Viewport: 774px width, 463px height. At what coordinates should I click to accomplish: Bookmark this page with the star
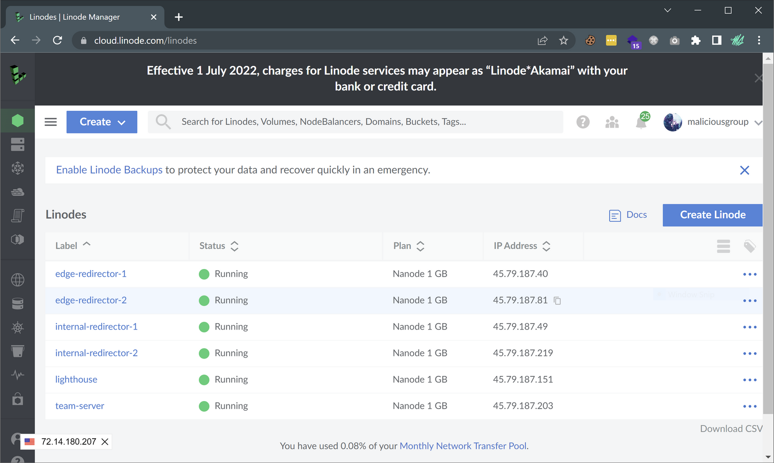tap(564, 41)
